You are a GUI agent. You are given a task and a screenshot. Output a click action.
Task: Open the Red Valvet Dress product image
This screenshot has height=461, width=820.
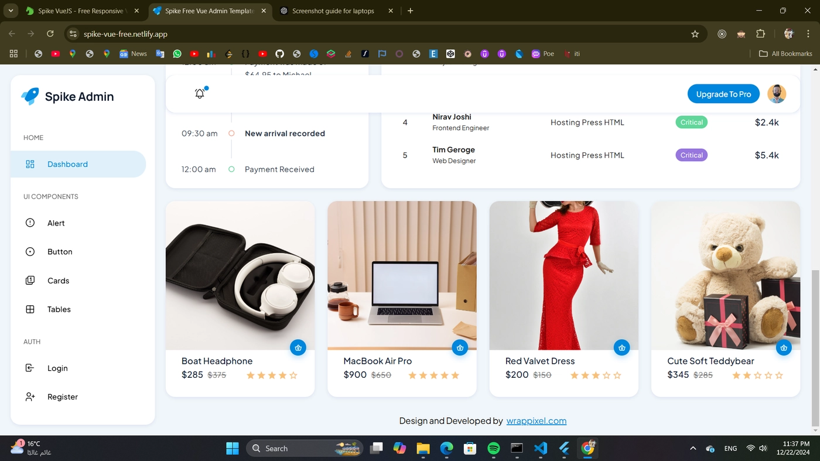coord(564,275)
